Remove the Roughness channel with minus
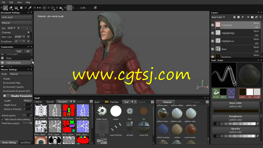 click(x=28, y=41)
